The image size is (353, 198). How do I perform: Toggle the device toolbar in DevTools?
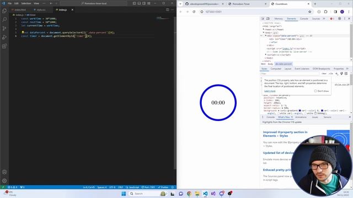tap(268, 19)
